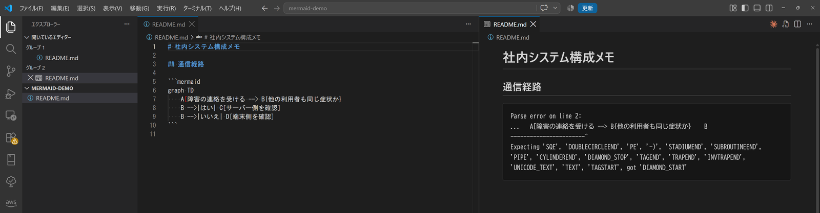Open the Run and Debug view
This screenshot has height=213, width=820.
point(11,93)
